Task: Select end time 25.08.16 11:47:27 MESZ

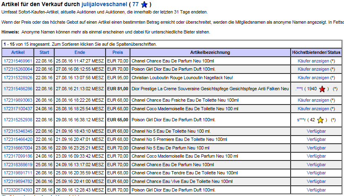Action: tap(79, 61)
